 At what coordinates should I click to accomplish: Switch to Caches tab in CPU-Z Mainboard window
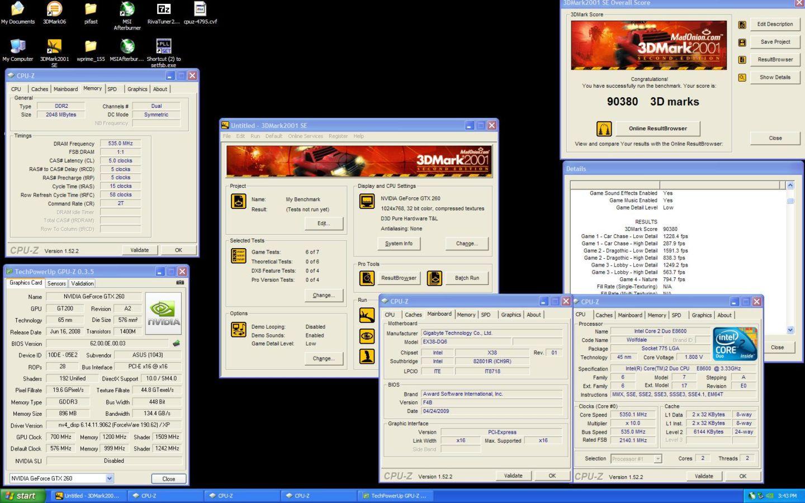pos(413,315)
